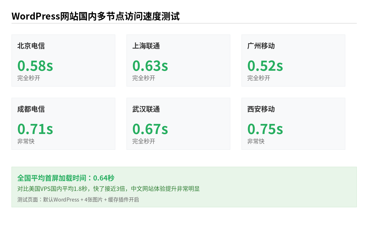Select the 北京电信 node label

click(x=31, y=46)
